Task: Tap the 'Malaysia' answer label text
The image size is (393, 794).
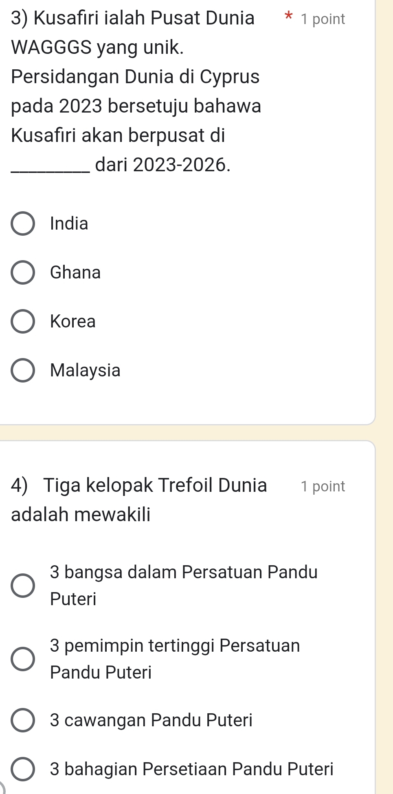Action: point(85,370)
